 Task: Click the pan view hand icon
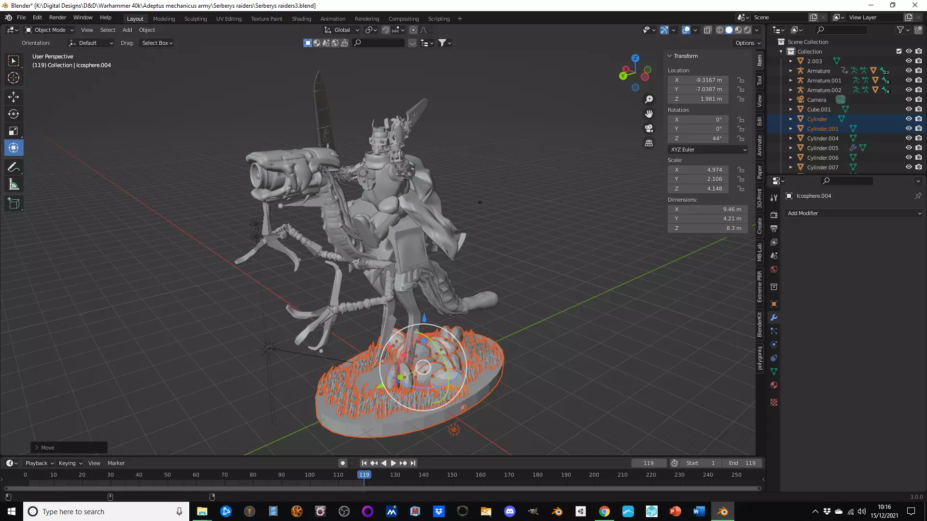[x=649, y=114]
